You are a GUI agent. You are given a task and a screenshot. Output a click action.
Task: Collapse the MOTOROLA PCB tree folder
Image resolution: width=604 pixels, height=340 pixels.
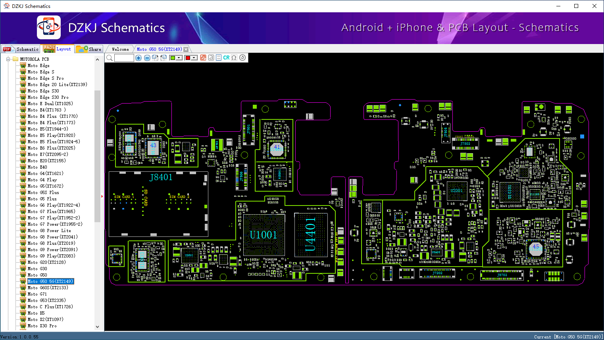8,59
